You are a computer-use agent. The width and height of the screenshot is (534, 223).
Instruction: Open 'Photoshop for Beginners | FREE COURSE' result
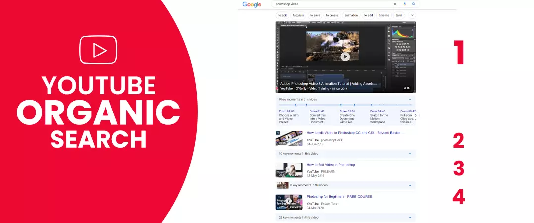339,197
